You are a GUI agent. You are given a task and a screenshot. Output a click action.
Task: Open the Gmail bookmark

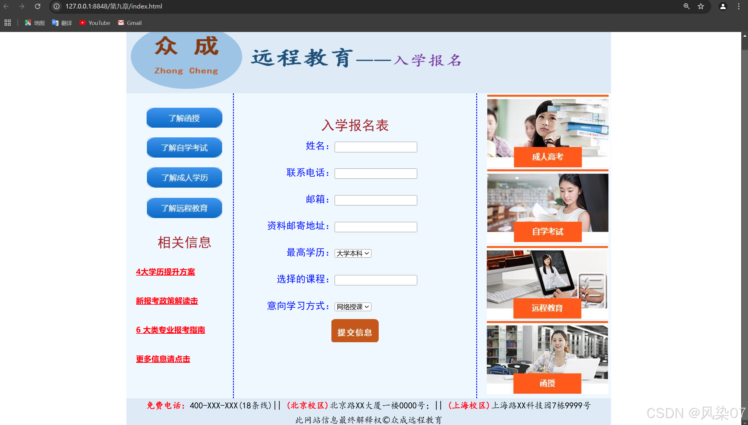(130, 23)
